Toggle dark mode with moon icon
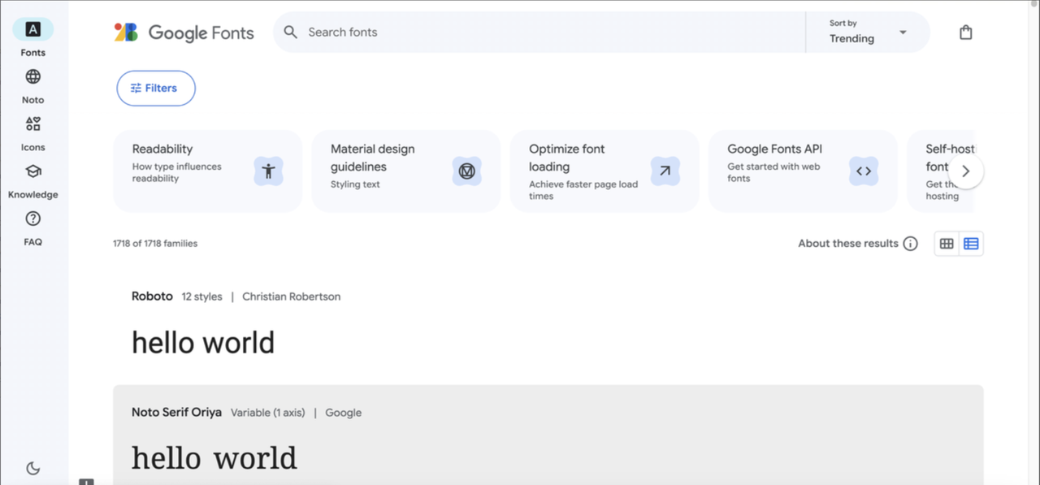 tap(32, 468)
